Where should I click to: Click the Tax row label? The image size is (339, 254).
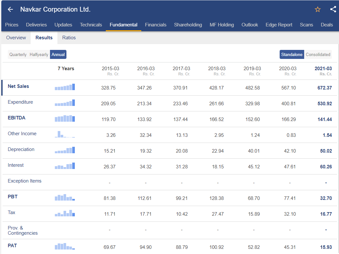[12, 212]
